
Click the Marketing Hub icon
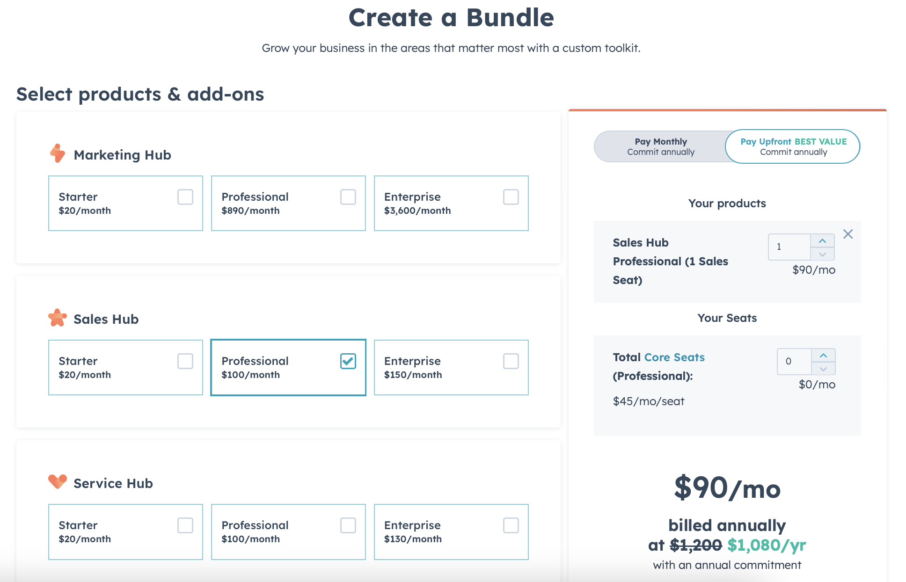57,153
